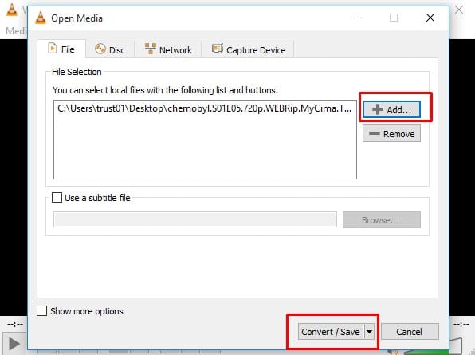Viewport: 475px width, 355px height.
Task: Click the minus icon on Remove button
Action: pyautogui.click(x=375, y=133)
